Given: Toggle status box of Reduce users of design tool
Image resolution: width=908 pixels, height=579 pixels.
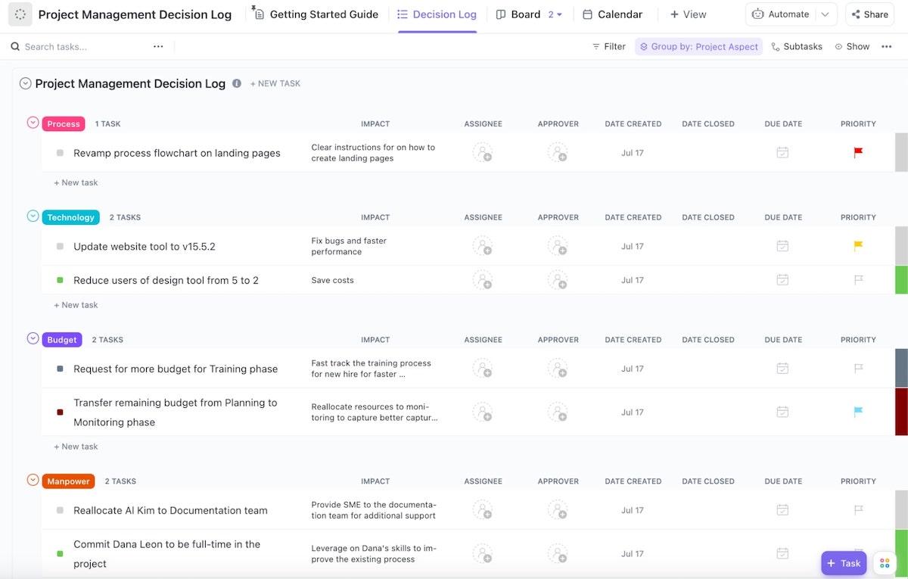Looking at the screenshot, I should click(60, 280).
